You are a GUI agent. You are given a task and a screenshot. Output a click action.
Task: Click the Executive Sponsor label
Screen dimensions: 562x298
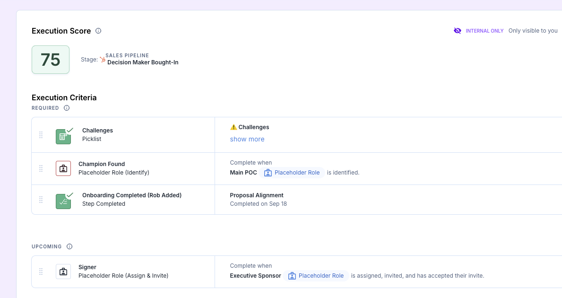(256, 276)
